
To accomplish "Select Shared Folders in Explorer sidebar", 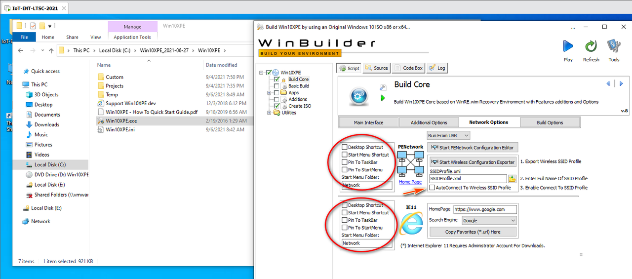I will tap(57, 195).
